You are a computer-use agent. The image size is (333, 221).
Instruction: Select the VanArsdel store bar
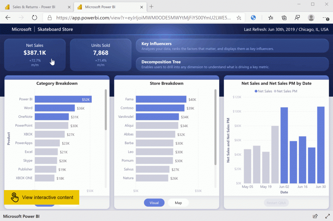tap(157, 117)
